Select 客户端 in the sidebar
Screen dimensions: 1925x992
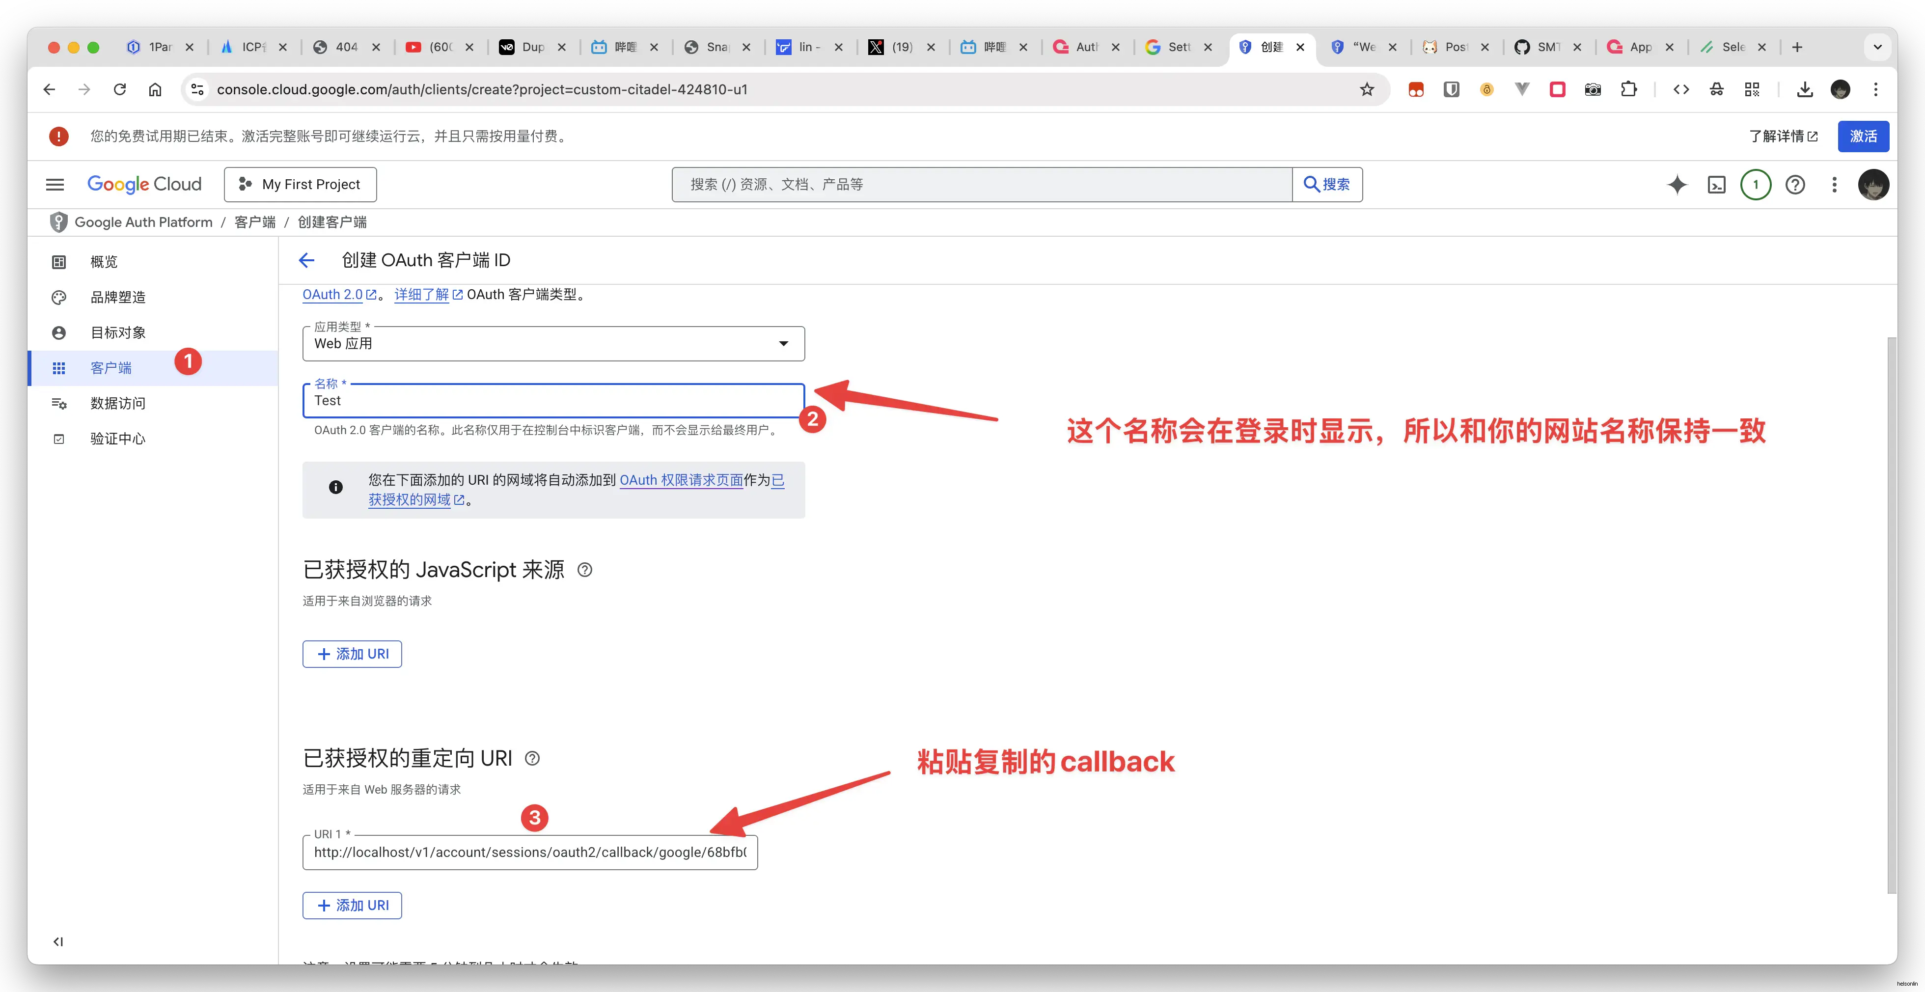(x=152, y=368)
